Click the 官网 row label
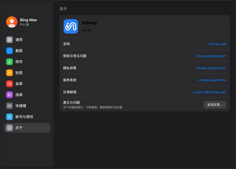 66,44
